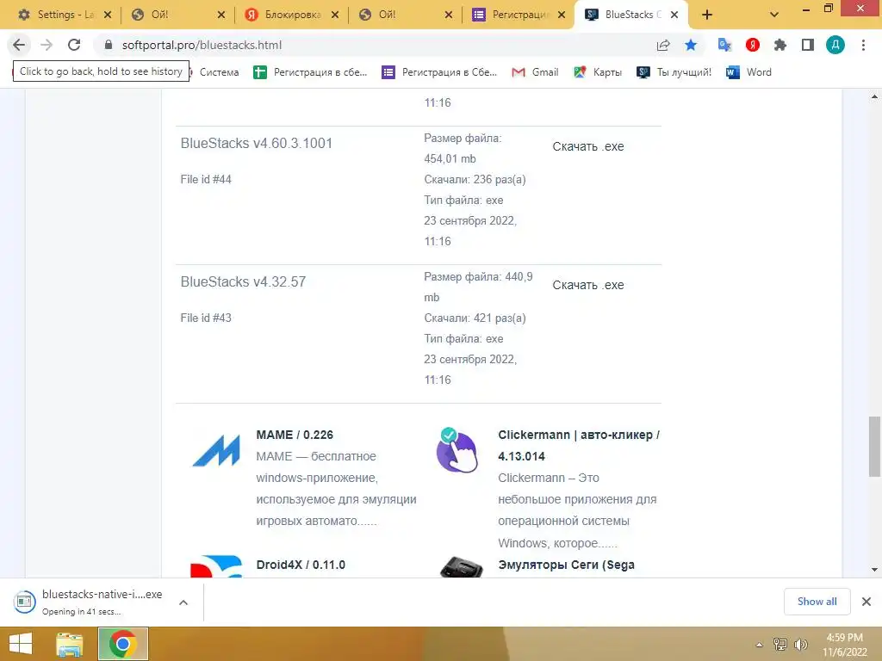Open the network tray icon

click(780, 644)
